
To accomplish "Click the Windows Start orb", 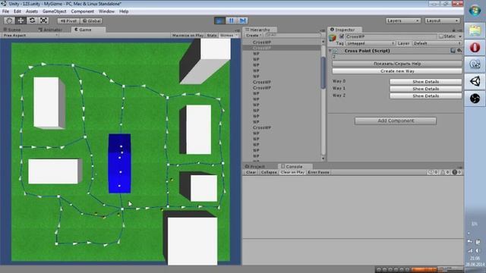I will tap(475, 11).
